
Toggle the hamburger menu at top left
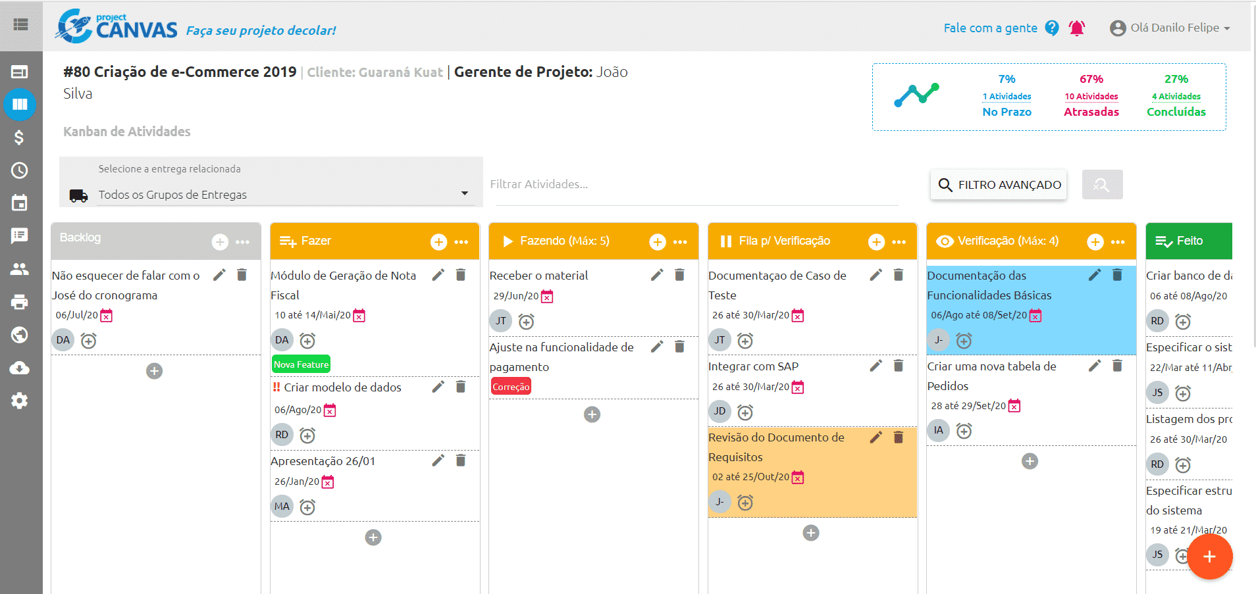(21, 25)
